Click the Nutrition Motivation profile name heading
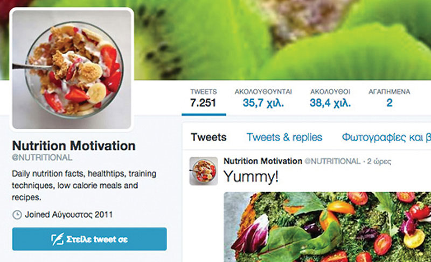431x262 pixels. pos(74,146)
